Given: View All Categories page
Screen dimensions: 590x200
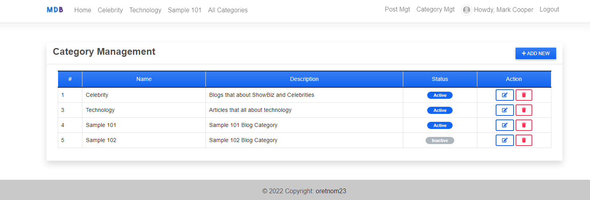Looking at the screenshot, I should 228,10.
